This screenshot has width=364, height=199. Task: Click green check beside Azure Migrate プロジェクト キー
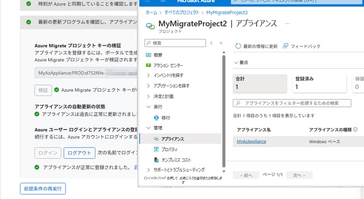tap(57, 90)
